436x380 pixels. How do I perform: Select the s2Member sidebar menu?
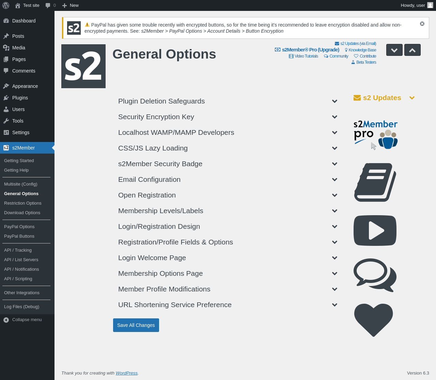[x=27, y=148]
